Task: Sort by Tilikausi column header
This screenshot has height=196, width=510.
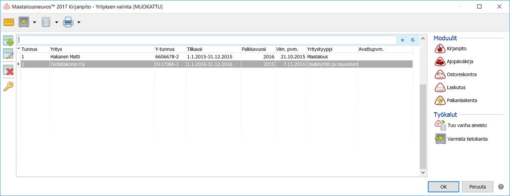Action: (x=213, y=49)
